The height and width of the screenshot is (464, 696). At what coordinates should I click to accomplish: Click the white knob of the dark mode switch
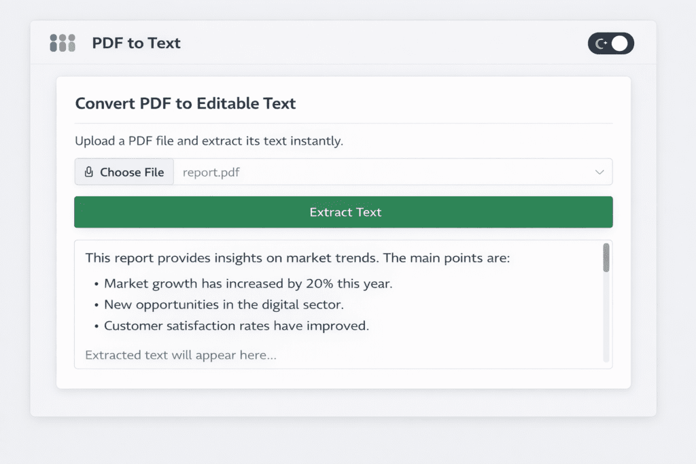pos(620,43)
